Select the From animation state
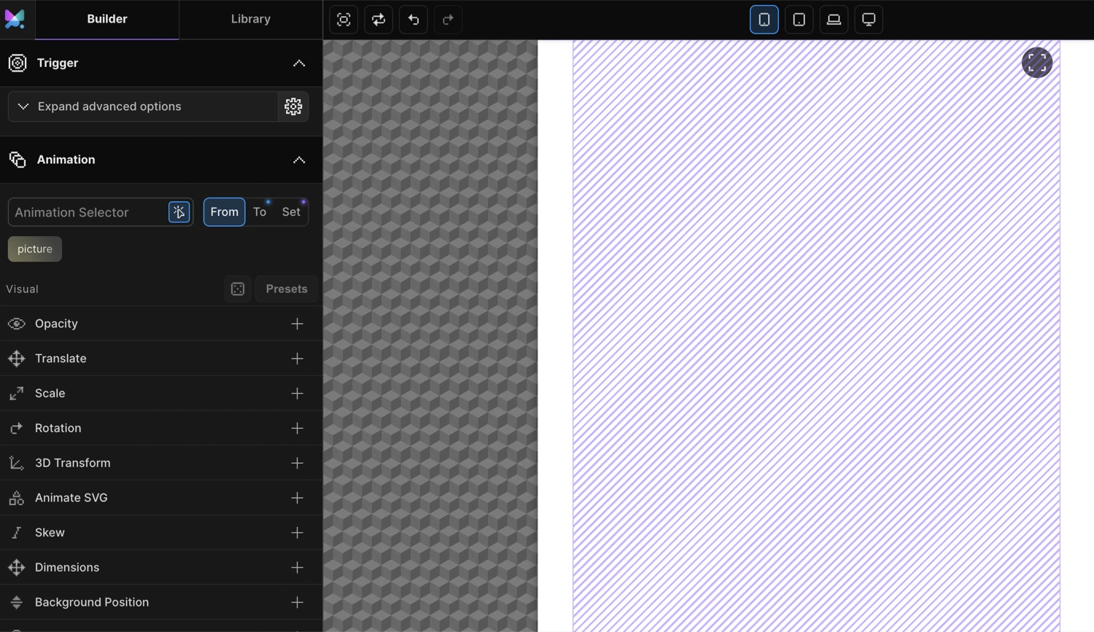1094x632 pixels. 224,211
